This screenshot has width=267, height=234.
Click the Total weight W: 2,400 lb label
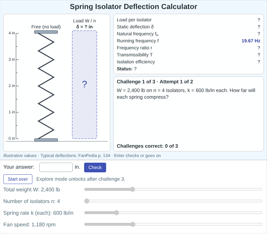pyautogui.click(x=32, y=190)
